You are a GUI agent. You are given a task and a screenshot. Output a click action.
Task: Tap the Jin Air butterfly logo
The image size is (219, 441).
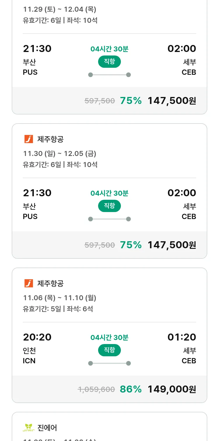(x=29, y=428)
